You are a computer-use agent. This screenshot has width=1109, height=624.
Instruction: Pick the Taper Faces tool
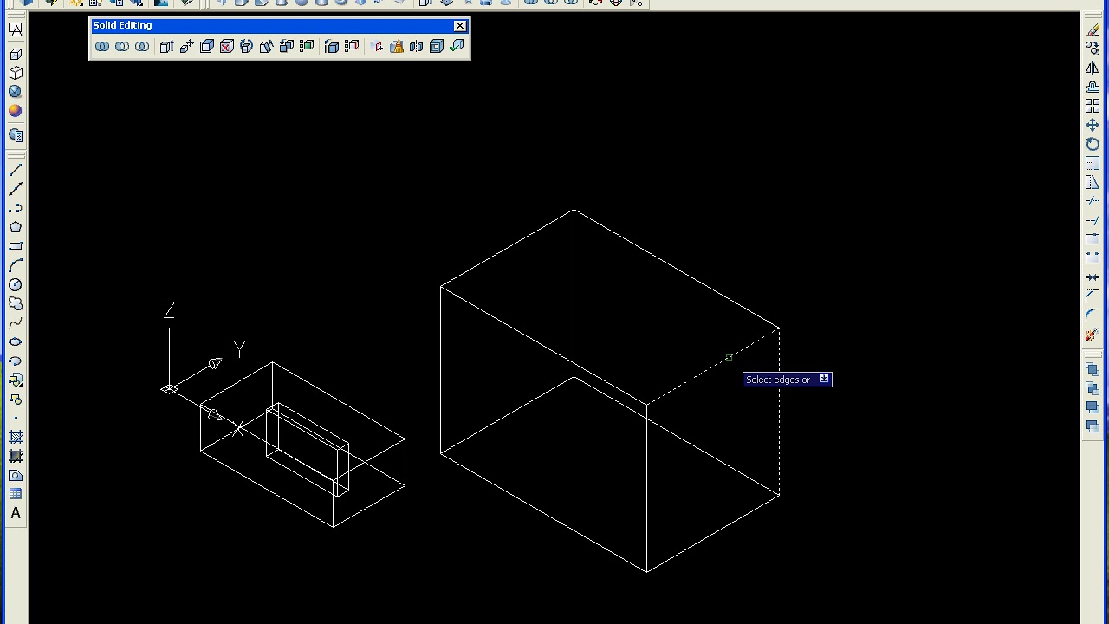click(267, 47)
